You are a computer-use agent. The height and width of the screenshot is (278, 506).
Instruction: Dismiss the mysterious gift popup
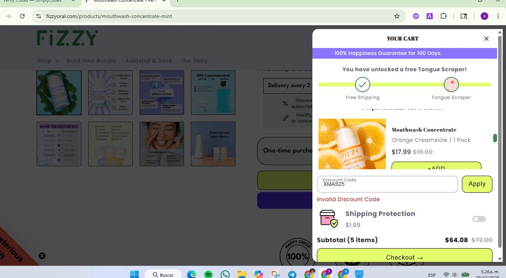pyautogui.click(x=42, y=256)
